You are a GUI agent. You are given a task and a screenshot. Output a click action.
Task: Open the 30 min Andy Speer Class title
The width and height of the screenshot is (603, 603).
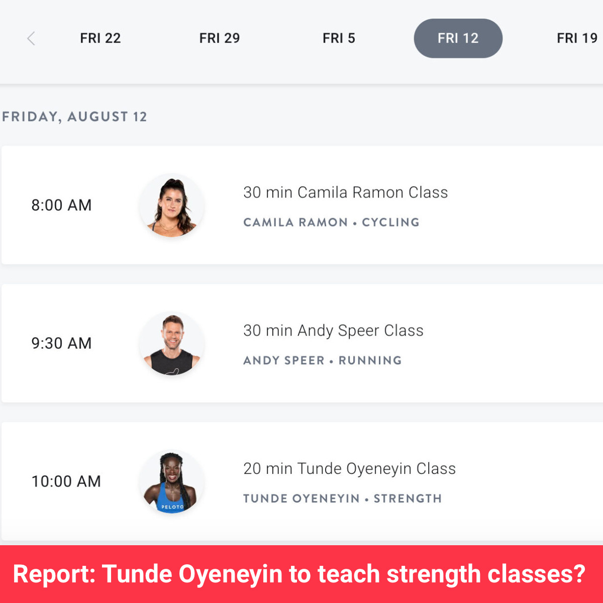pos(333,331)
